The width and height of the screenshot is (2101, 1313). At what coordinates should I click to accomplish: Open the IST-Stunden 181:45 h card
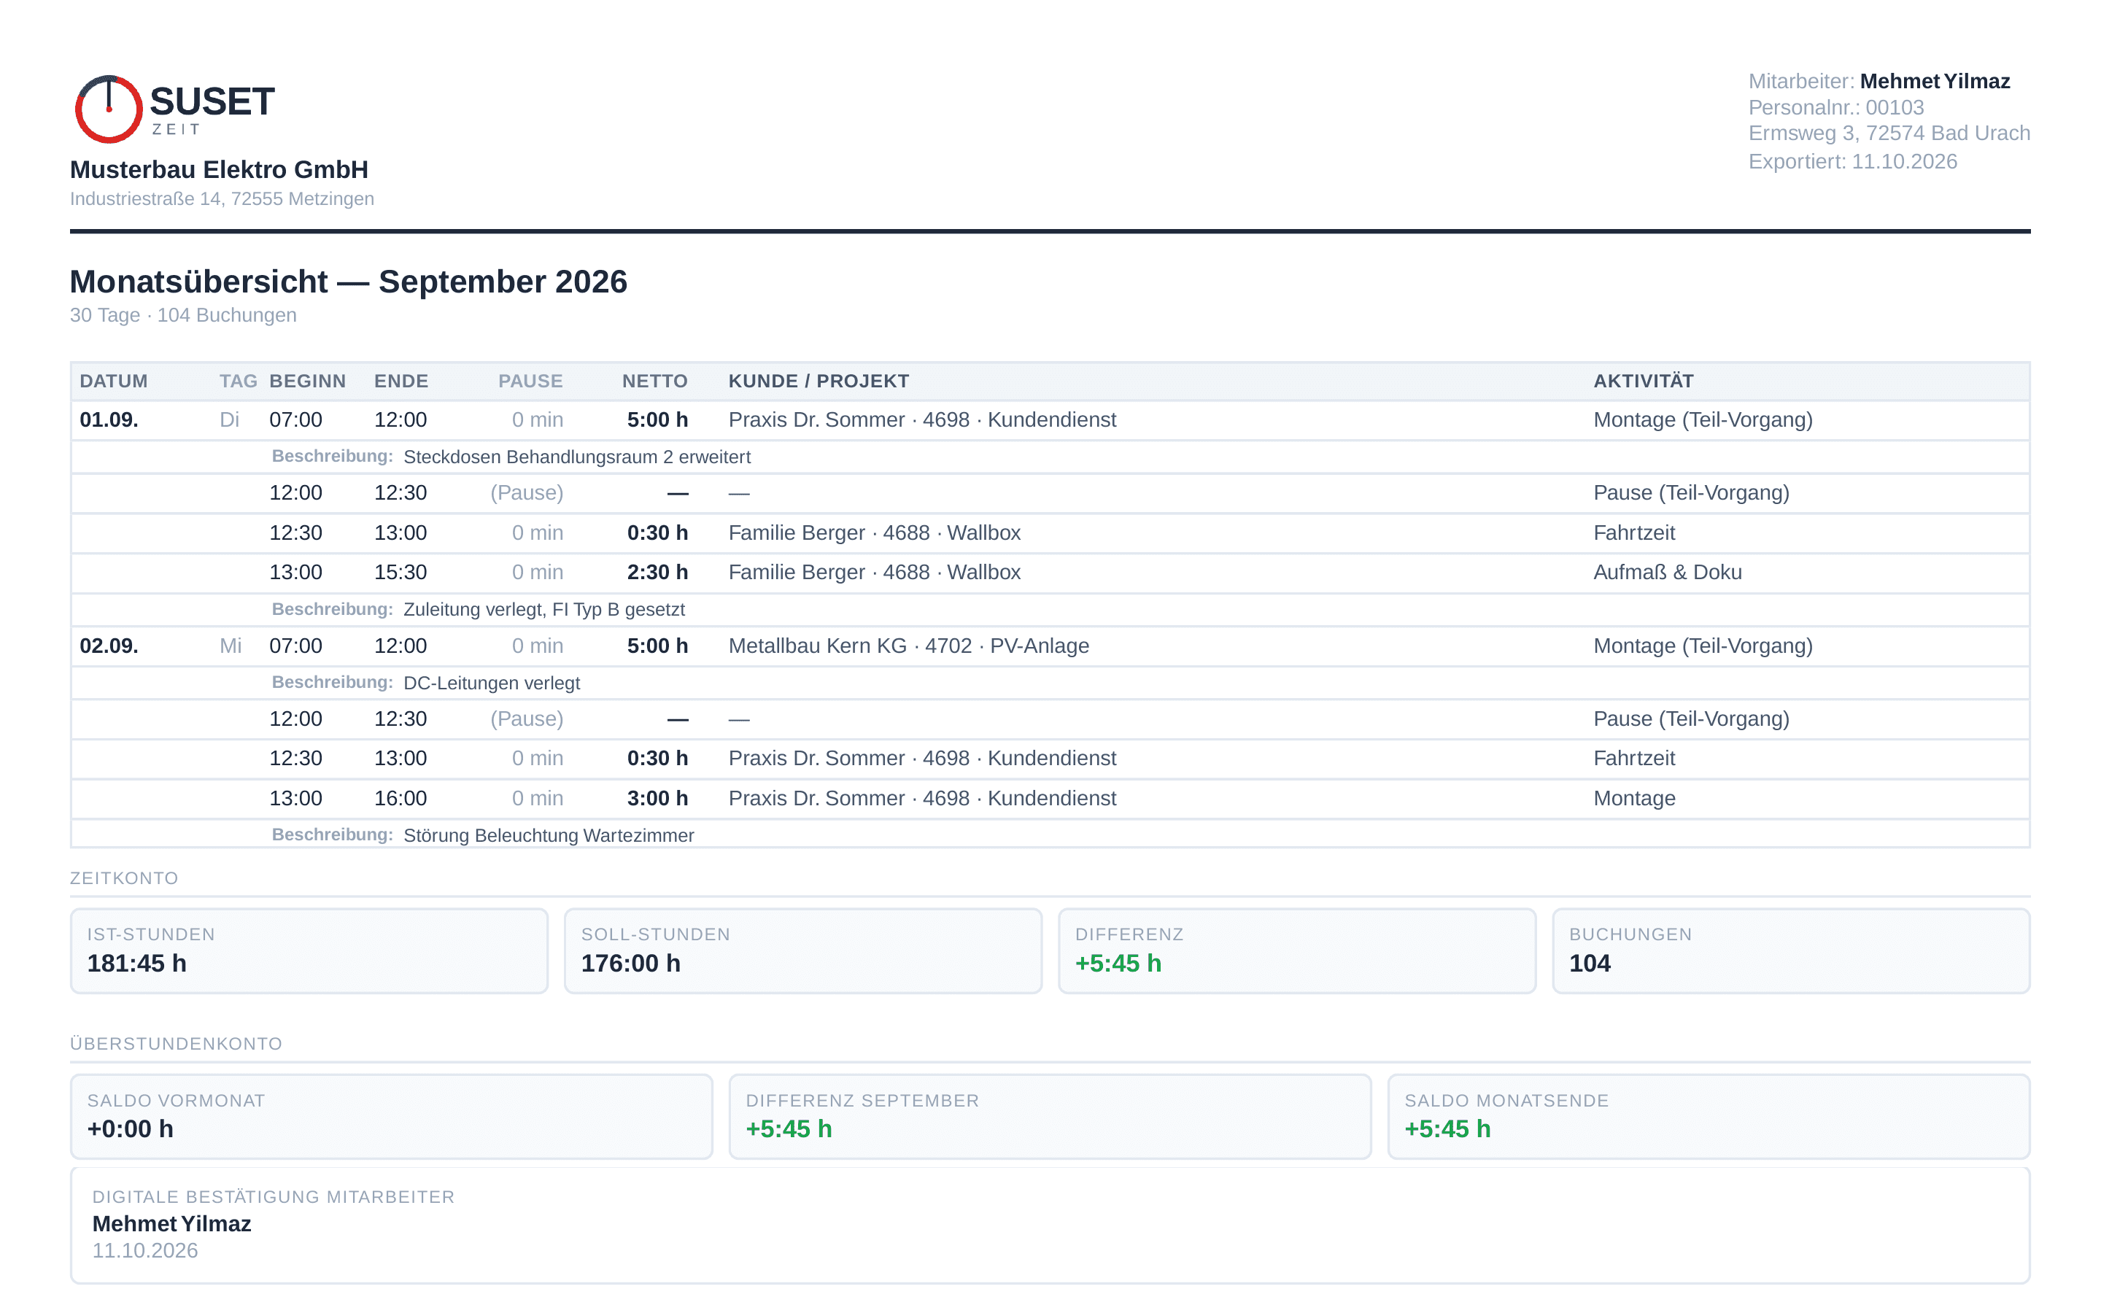309,951
